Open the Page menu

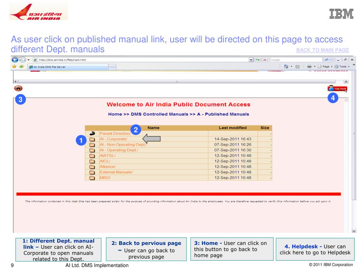point(325,66)
